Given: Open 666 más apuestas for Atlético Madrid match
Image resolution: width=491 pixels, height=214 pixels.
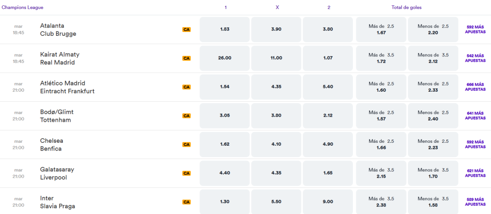Looking at the screenshot, I should pos(475,87).
